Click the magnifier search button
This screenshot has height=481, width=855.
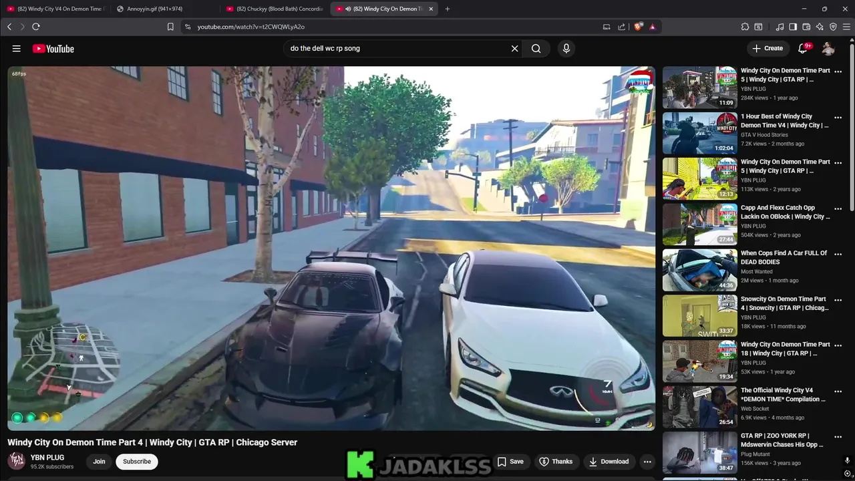pos(536,49)
